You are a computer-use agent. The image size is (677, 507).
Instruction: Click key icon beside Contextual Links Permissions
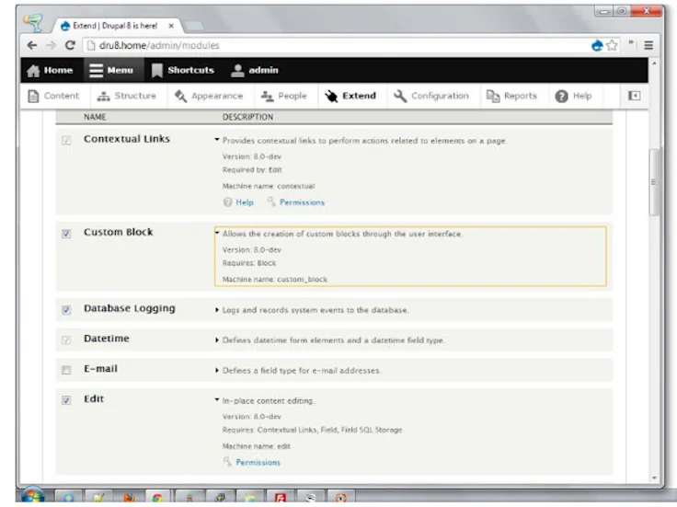271,202
